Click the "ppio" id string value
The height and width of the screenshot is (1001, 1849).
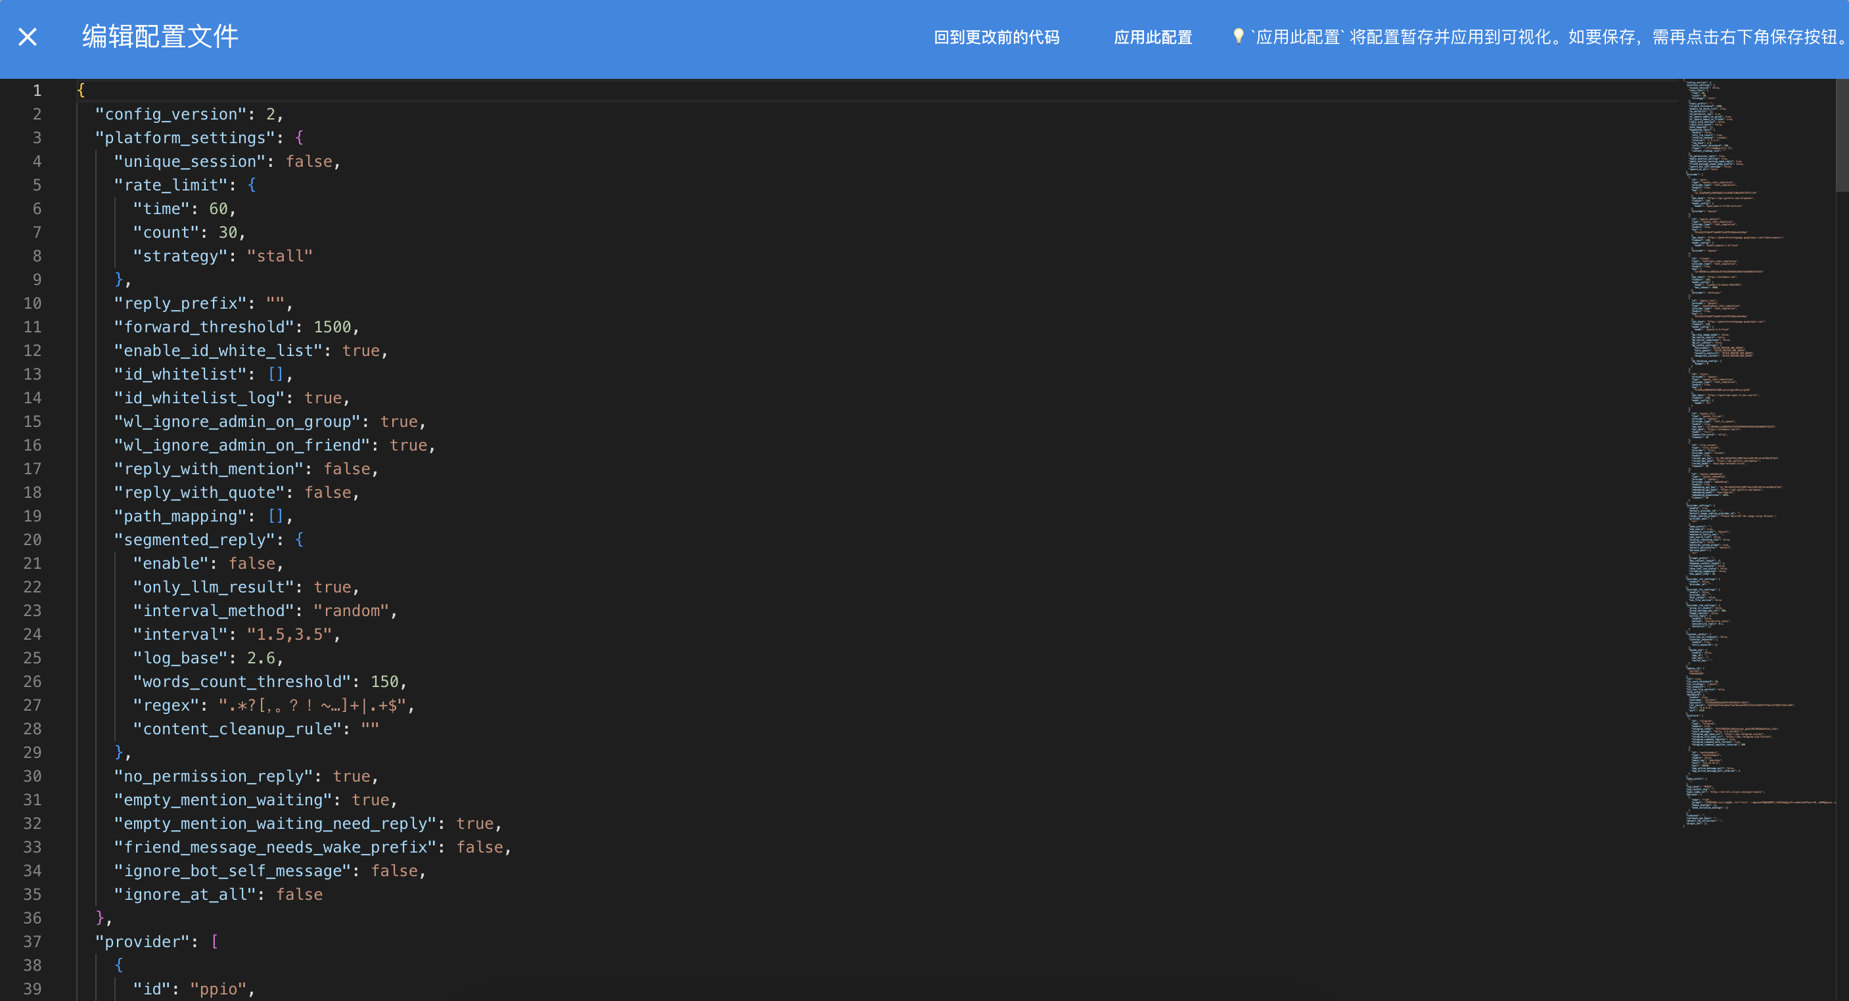pos(218,989)
